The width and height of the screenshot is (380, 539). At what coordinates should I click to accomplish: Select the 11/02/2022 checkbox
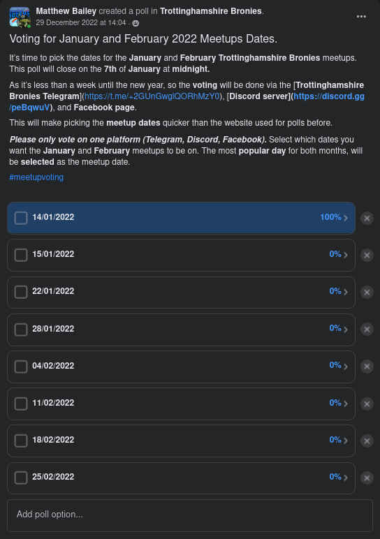tap(21, 404)
